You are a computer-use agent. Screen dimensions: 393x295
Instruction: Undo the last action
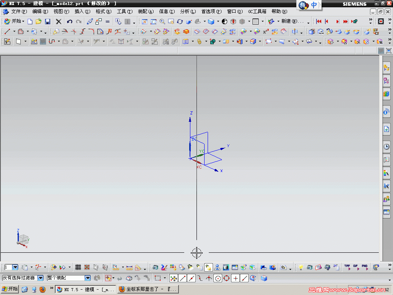pyautogui.click(x=70, y=22)
